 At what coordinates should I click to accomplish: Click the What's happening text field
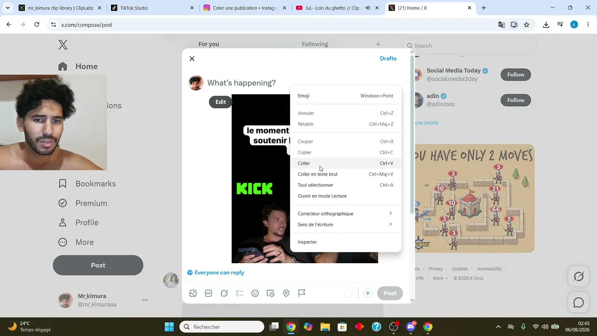(241, 83)
